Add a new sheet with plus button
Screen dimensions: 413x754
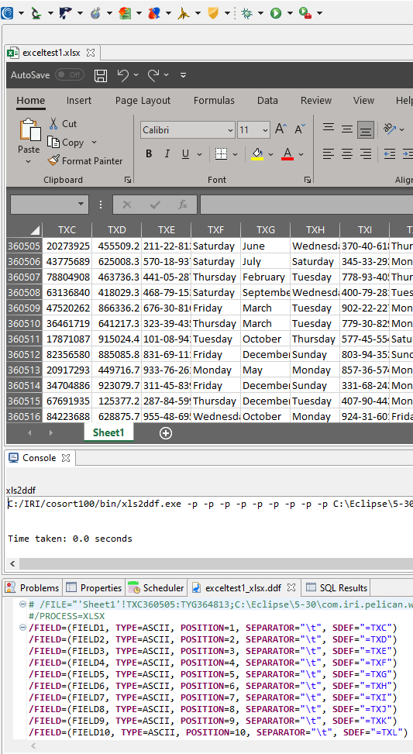point(165,433)
